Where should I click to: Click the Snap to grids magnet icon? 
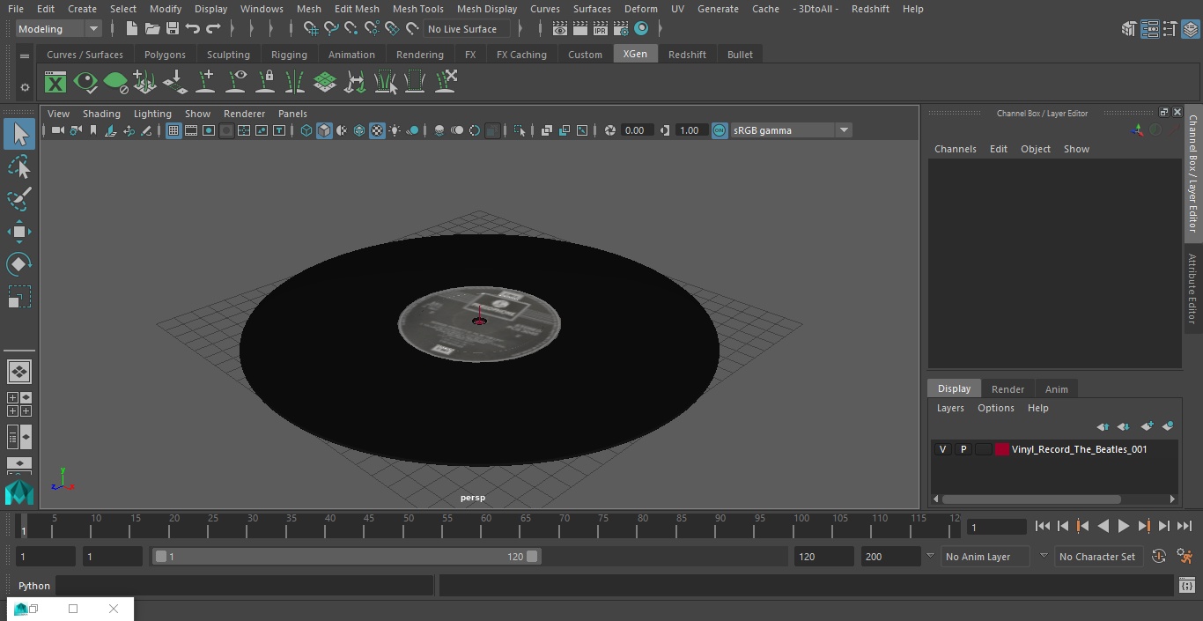pos(311,29)
